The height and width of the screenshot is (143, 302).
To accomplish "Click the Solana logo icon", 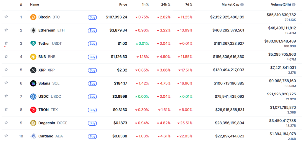I will click(x=33, y=83).
